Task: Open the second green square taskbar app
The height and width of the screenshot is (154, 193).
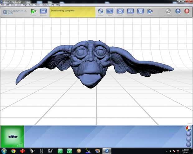Action: pyautogui.click(x=69, y=151)
